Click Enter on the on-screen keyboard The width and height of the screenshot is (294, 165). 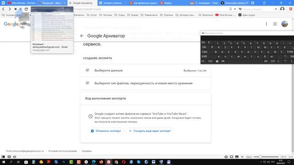(290, 52)
